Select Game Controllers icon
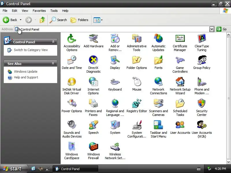The image size is (231, 173). coord(180,60)
